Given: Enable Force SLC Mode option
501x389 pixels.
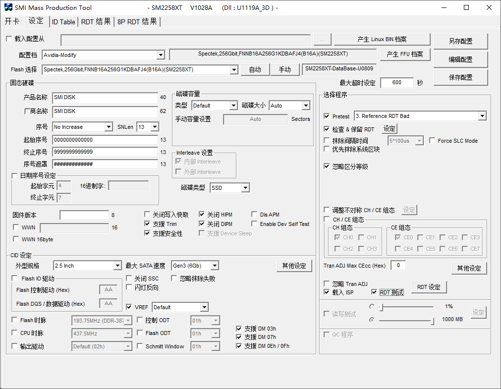Looking at the screenshot, I should 432,141.
